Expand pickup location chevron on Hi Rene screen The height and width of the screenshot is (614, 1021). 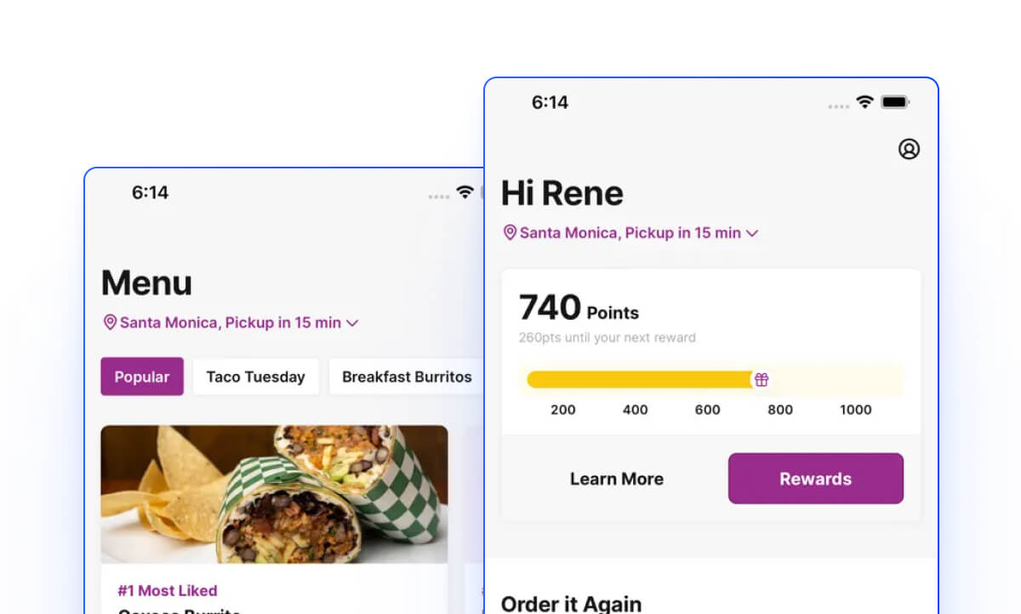click(x=752, y=233)
